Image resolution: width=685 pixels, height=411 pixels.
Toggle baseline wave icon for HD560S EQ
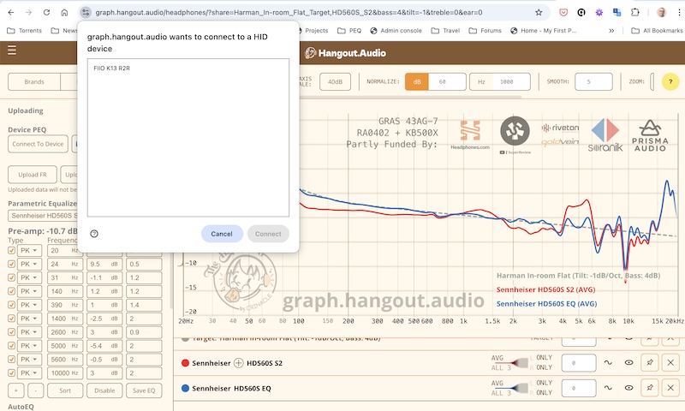pos(608,388)
